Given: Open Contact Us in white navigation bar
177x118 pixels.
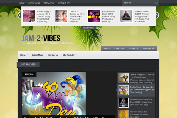Looking at the screenshot, I should (x=53, y=55).
